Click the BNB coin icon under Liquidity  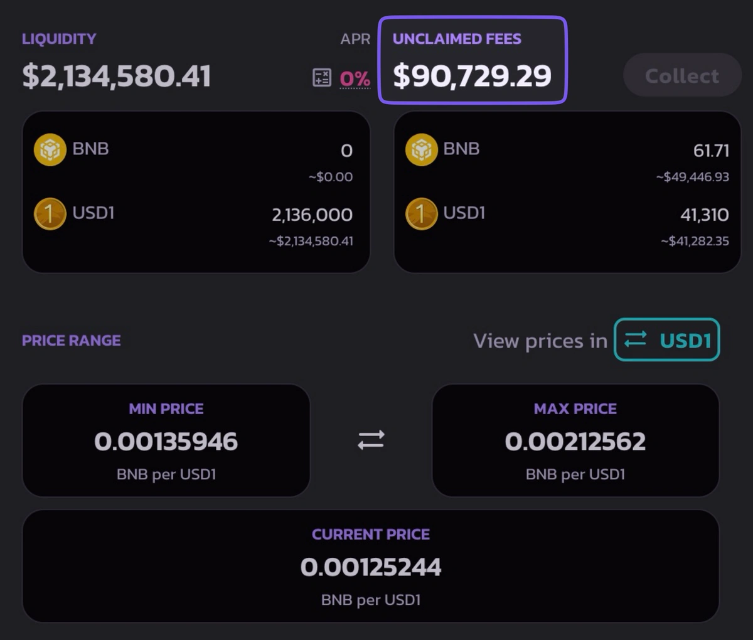(50, 149)
